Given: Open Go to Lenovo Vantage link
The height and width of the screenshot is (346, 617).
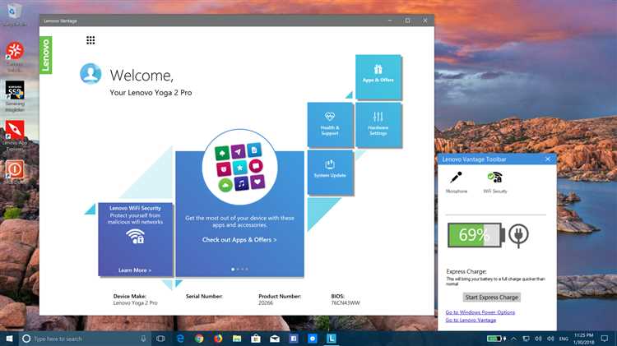Looking at the screenshot, I should pos(471,320).
